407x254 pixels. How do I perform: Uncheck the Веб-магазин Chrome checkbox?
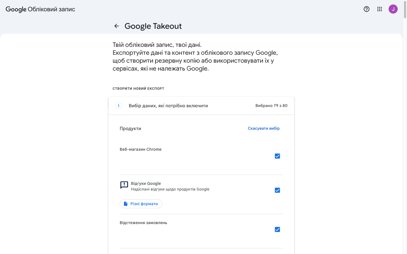point(277,156)
